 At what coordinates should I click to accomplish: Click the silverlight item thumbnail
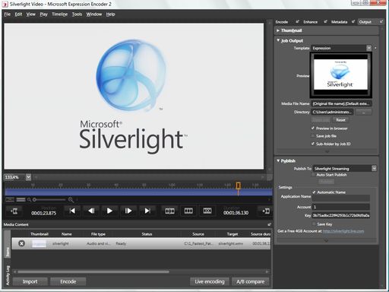click(x=39, y=243)
